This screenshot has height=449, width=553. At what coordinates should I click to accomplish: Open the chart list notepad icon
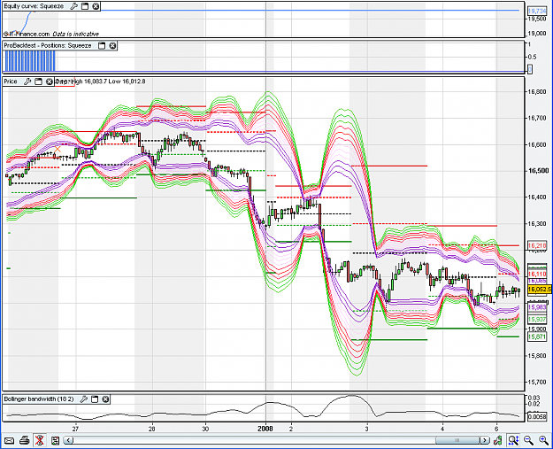click(x=55, y=440)
